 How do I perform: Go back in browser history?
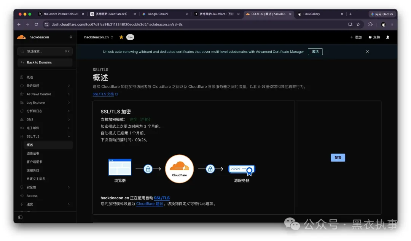[x=19, y=24]
